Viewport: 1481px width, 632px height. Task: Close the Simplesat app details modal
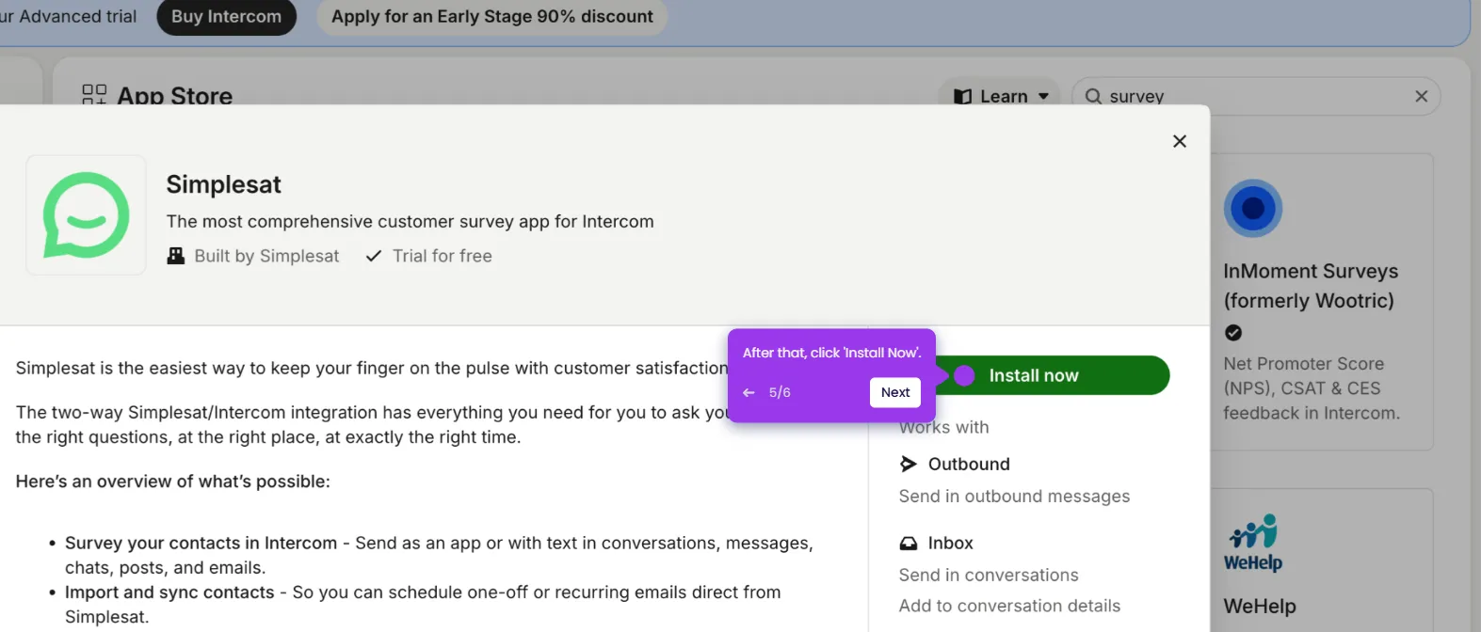point(1179,141)
